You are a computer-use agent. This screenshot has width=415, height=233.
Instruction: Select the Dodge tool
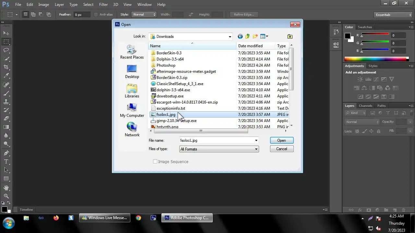click(6, 144)
